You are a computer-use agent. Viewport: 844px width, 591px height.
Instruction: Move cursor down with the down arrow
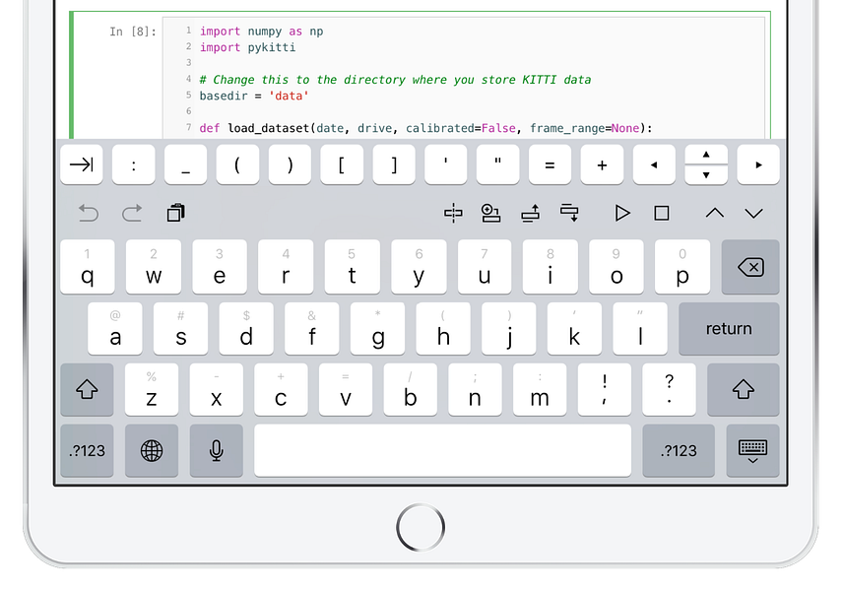706,175
